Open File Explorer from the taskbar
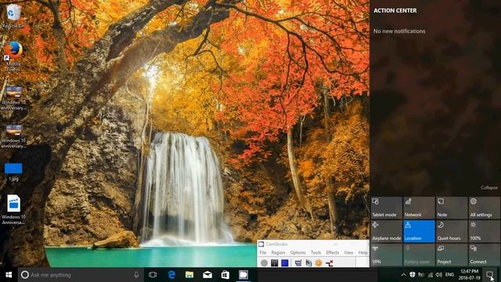The image size is (501, 282). pyautogui.click(x=189, y=275)
